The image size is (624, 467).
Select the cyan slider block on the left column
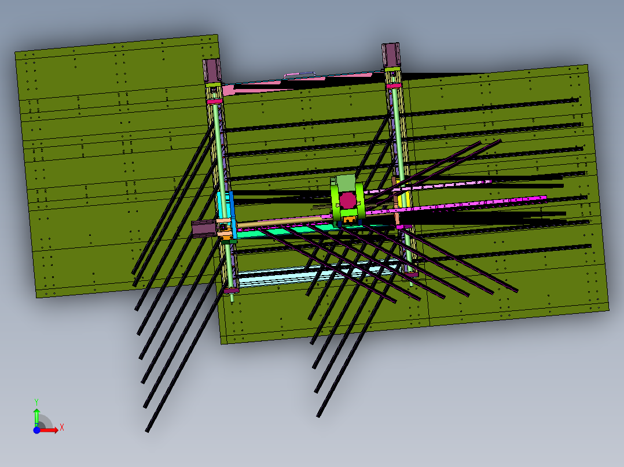[227, 209]
